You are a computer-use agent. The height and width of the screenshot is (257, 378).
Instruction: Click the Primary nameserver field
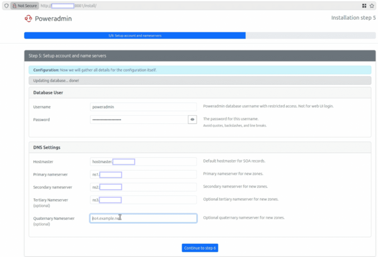[144, 174]
